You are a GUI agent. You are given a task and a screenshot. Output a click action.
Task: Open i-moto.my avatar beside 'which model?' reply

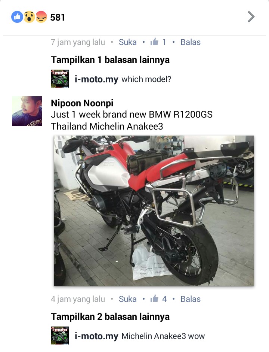(x=59, y=79)
